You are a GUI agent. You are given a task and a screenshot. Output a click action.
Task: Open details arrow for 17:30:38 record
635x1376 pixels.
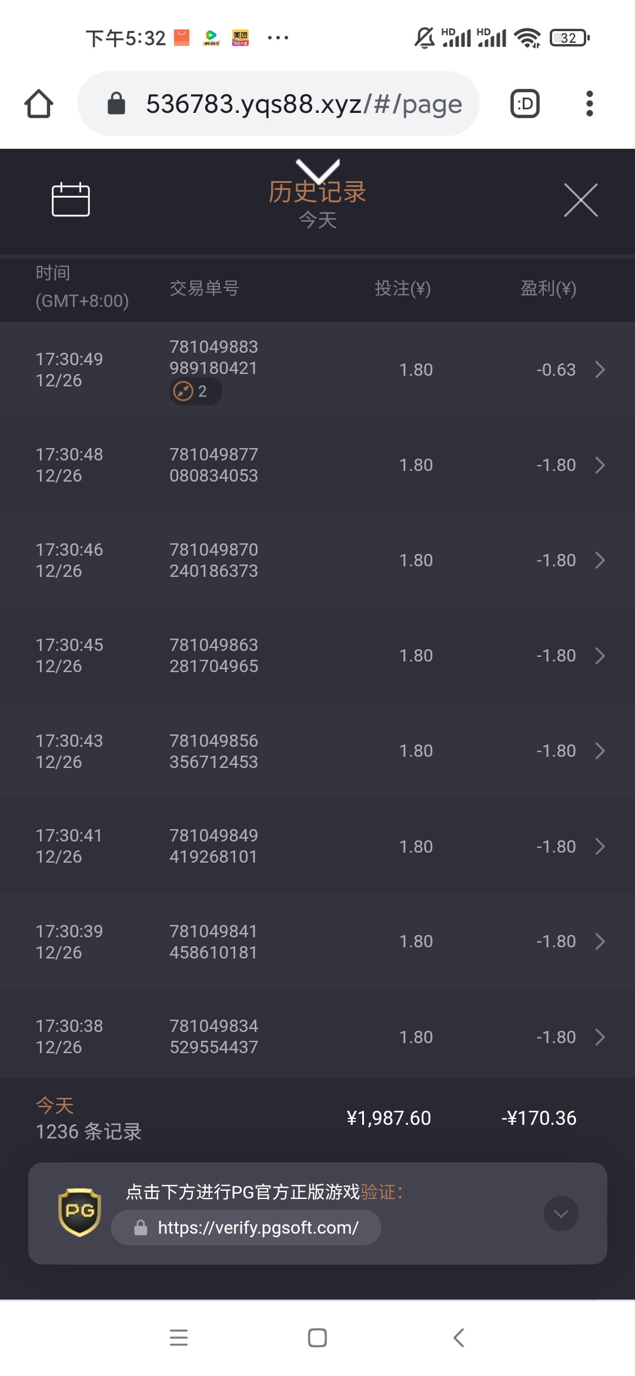(600, 1037)
